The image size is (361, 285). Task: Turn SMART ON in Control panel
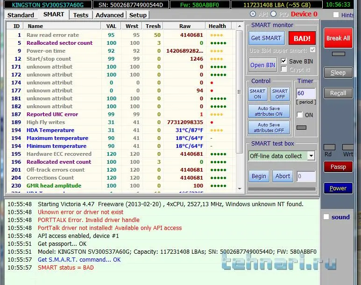[257, 94]
